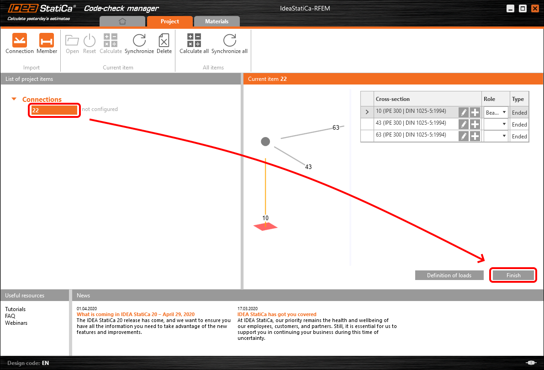Calculate the current item

click(111, 43)
